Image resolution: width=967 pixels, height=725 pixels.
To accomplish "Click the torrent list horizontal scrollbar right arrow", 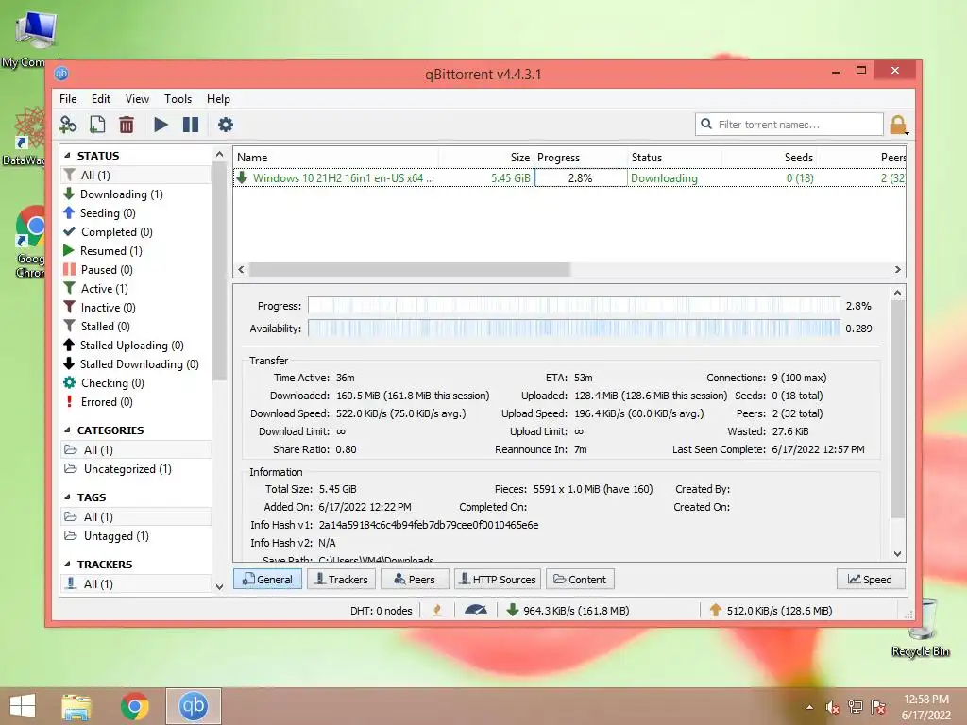I will [897, 269].
